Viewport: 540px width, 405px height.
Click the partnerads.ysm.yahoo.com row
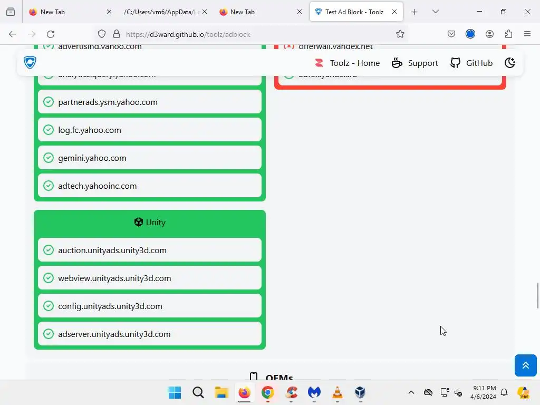tap(149, 102)
